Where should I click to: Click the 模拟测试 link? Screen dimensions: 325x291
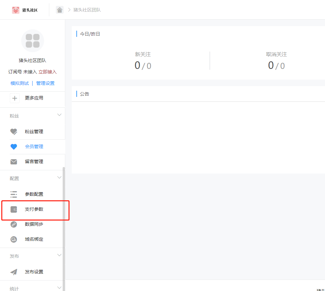[20, 83]
